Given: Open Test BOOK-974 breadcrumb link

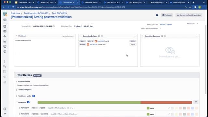Looking at the screenshot, I should (59, 13).
